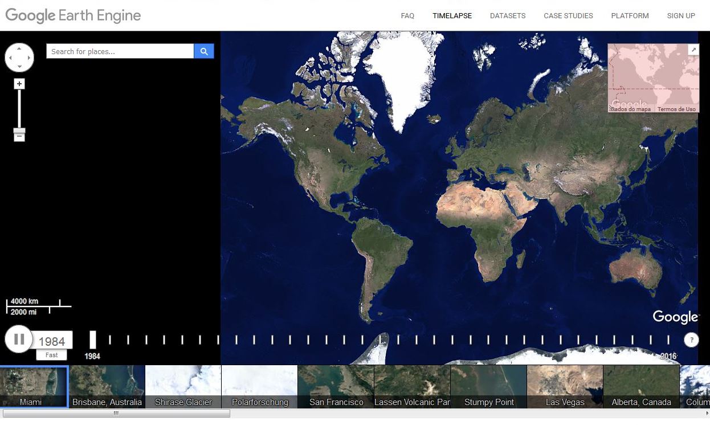Open help via the question mark icon

pos(691,340)
